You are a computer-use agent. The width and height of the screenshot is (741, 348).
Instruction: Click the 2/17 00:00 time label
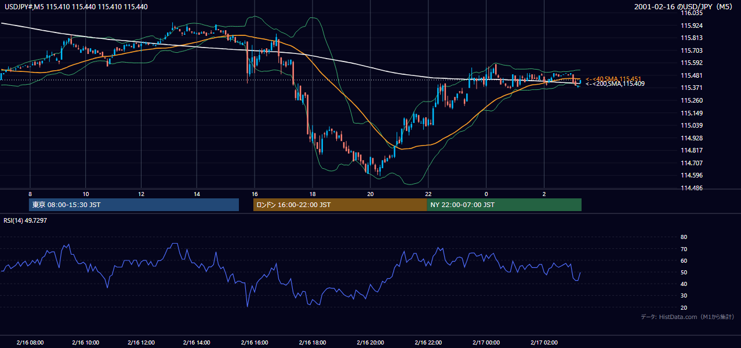pos(486,343)
